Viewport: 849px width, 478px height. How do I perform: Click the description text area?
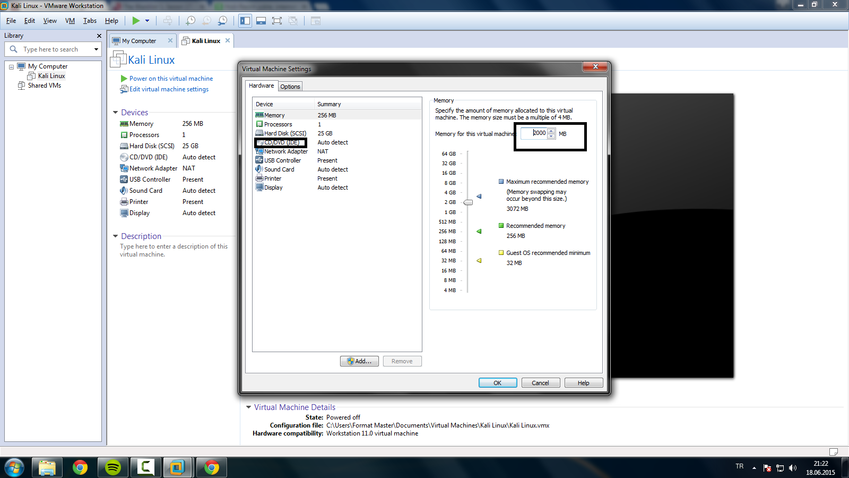coord(174,251)
